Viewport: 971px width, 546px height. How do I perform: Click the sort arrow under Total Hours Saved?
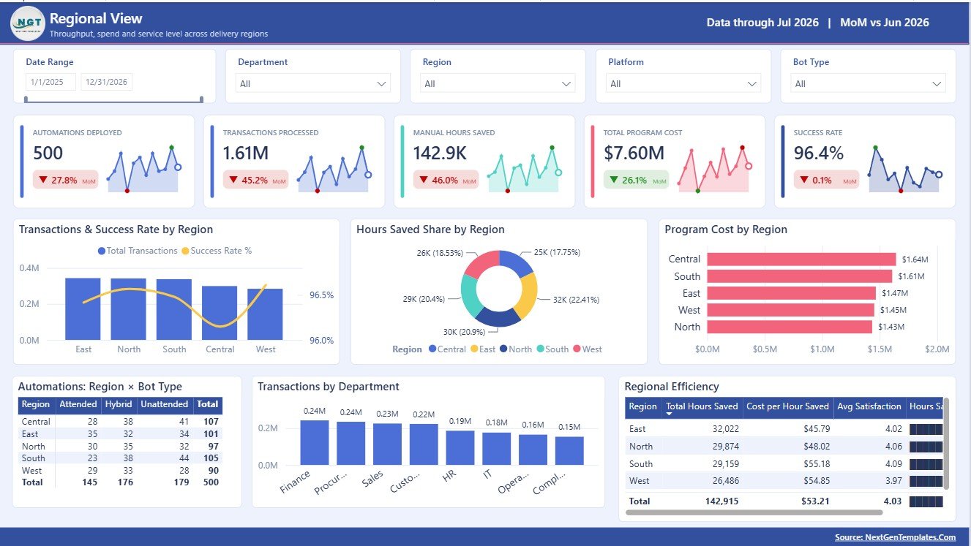(670, 415)
